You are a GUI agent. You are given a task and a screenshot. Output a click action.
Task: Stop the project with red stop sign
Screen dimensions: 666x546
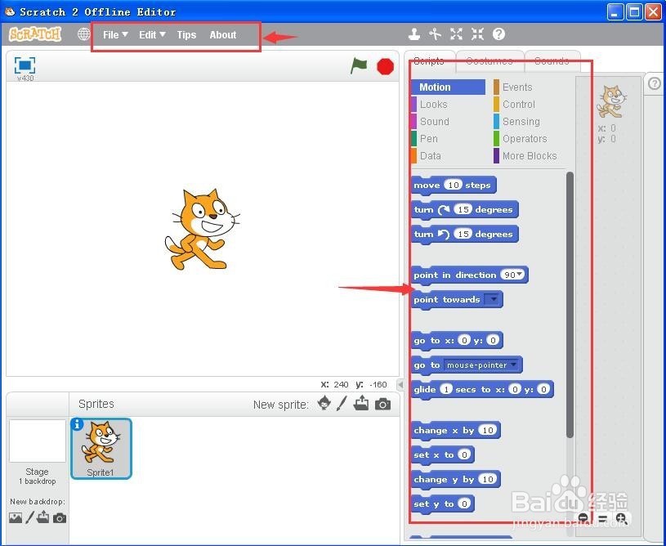pos(385,66)
